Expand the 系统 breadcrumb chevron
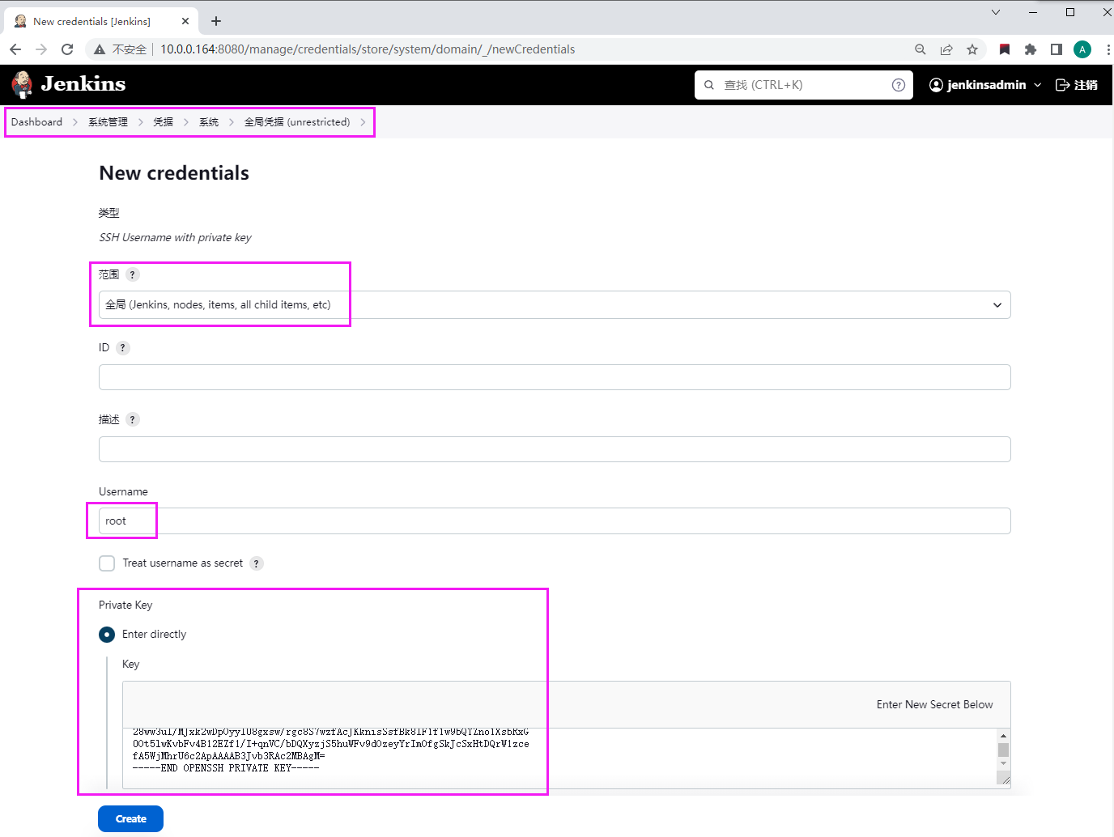 (232, 122)
